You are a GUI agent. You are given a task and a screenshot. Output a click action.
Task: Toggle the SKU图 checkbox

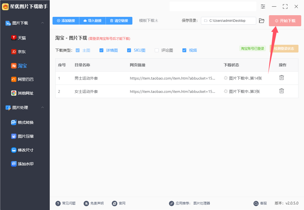click(x=129, y=50)
